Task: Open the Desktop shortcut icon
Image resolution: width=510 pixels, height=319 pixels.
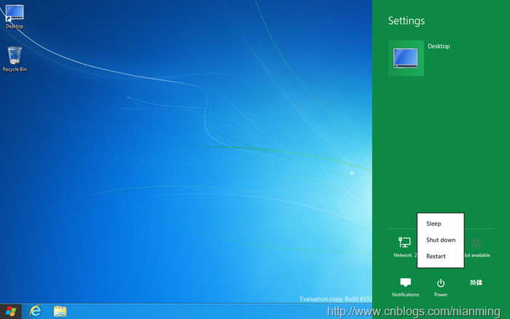Action: 15,16
